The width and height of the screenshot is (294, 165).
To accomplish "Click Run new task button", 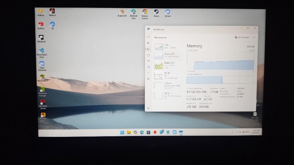I will (x=242, y=38).
